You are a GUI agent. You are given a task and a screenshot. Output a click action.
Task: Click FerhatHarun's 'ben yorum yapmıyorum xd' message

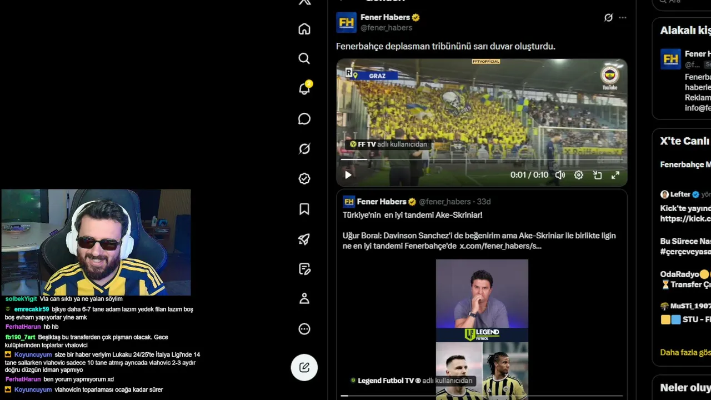point(78,379)
